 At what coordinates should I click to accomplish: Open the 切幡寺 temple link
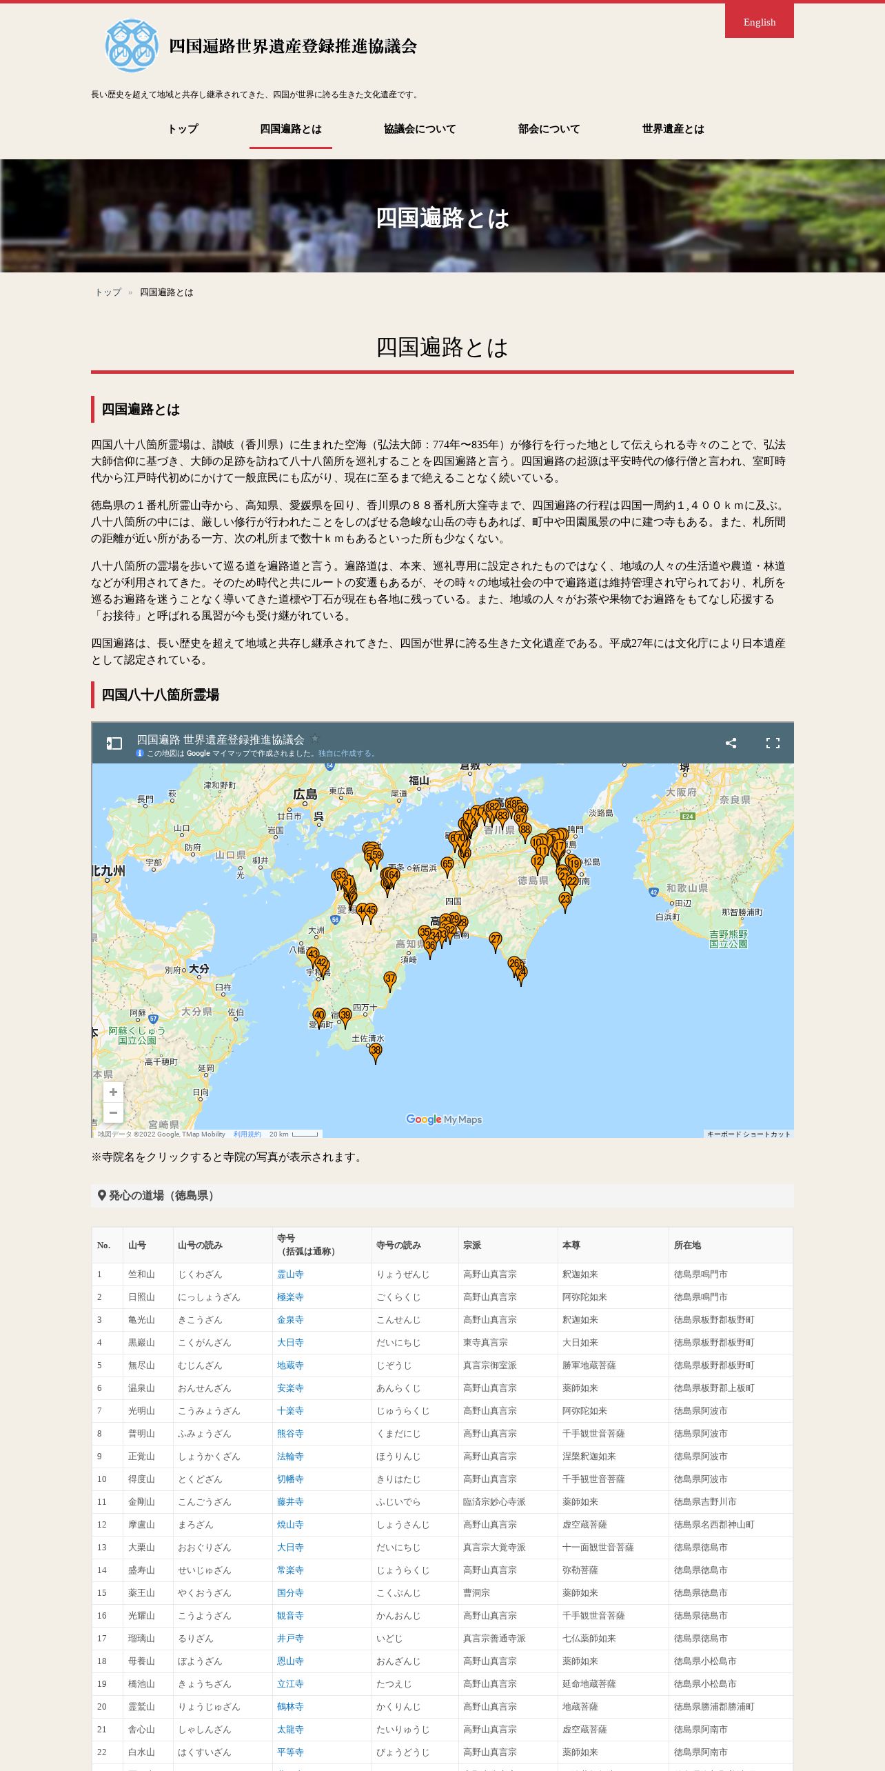(290, 1479)
